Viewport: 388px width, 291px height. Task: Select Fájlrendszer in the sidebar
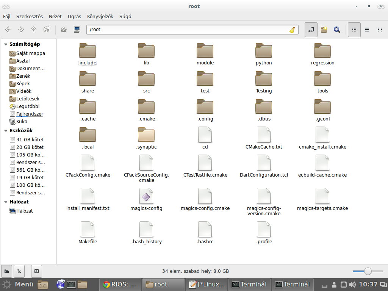point(26,114)
